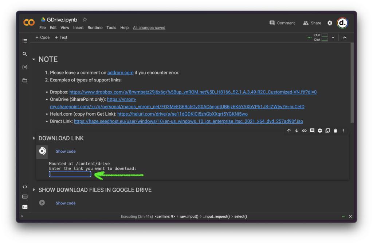
Task: Expand the DOWNLOAD LINK section
Action: pos(34,138)
